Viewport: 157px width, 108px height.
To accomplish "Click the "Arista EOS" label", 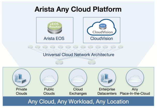I will click(x=54, y=39).
